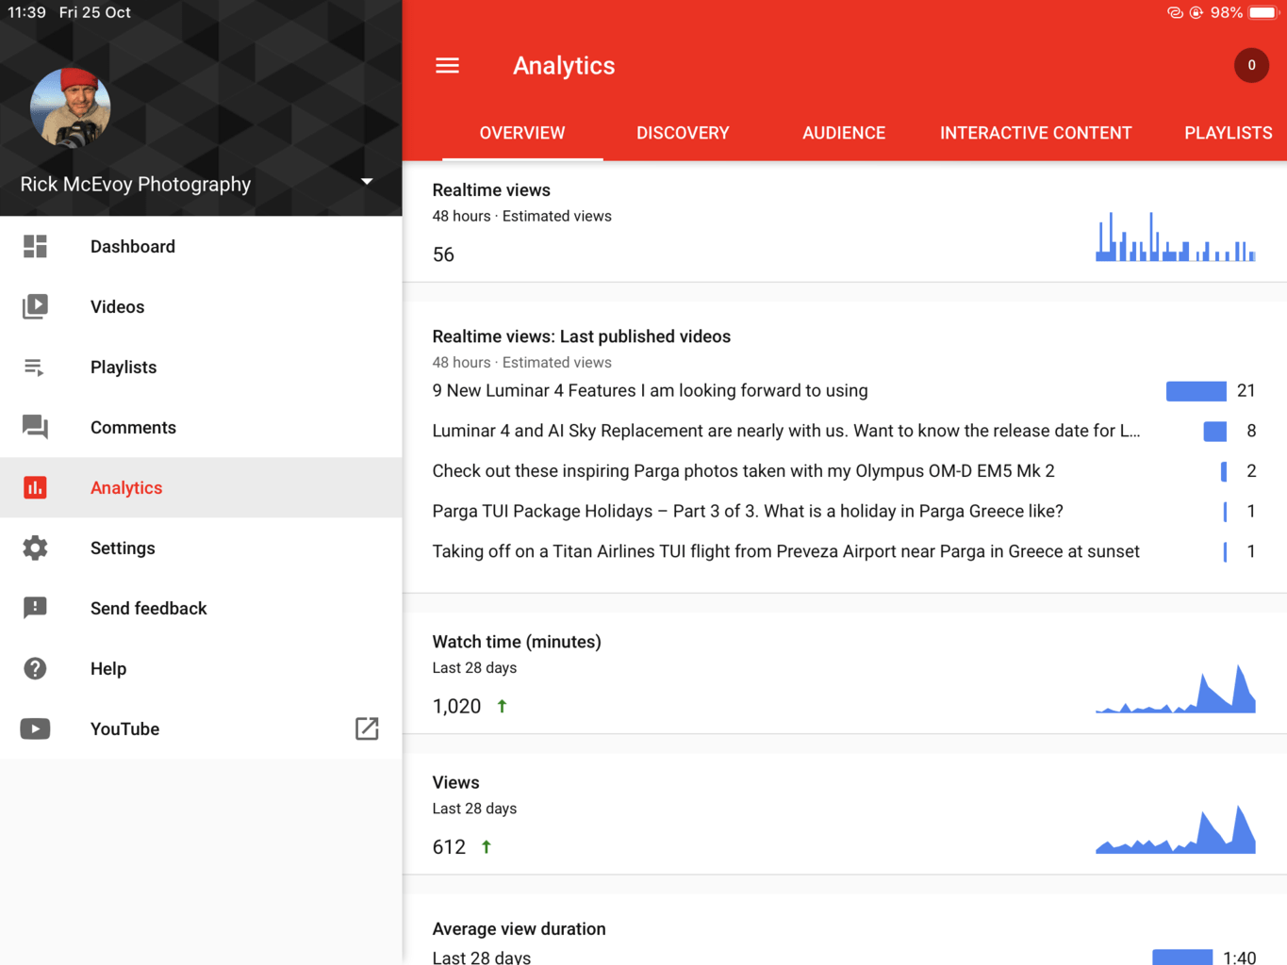The width and height of the screenshot is (1287, 965).
Task: Switch to the Discovery tab
Action: pyautogui.click(x=683, y=133)
